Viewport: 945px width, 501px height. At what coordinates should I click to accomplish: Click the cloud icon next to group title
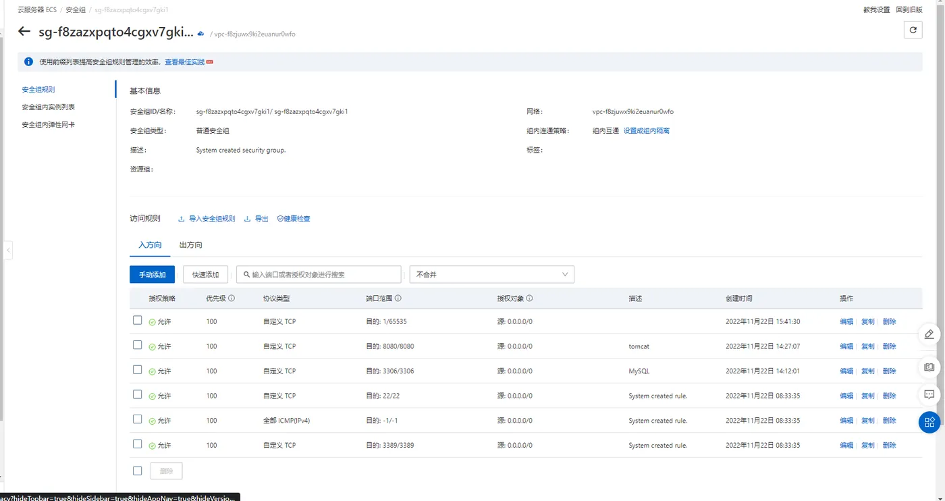click(x=200, y=33)
